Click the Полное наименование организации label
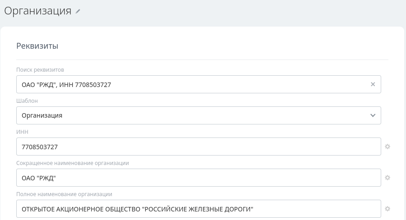406x220 pixels. [x=64, y=194]
